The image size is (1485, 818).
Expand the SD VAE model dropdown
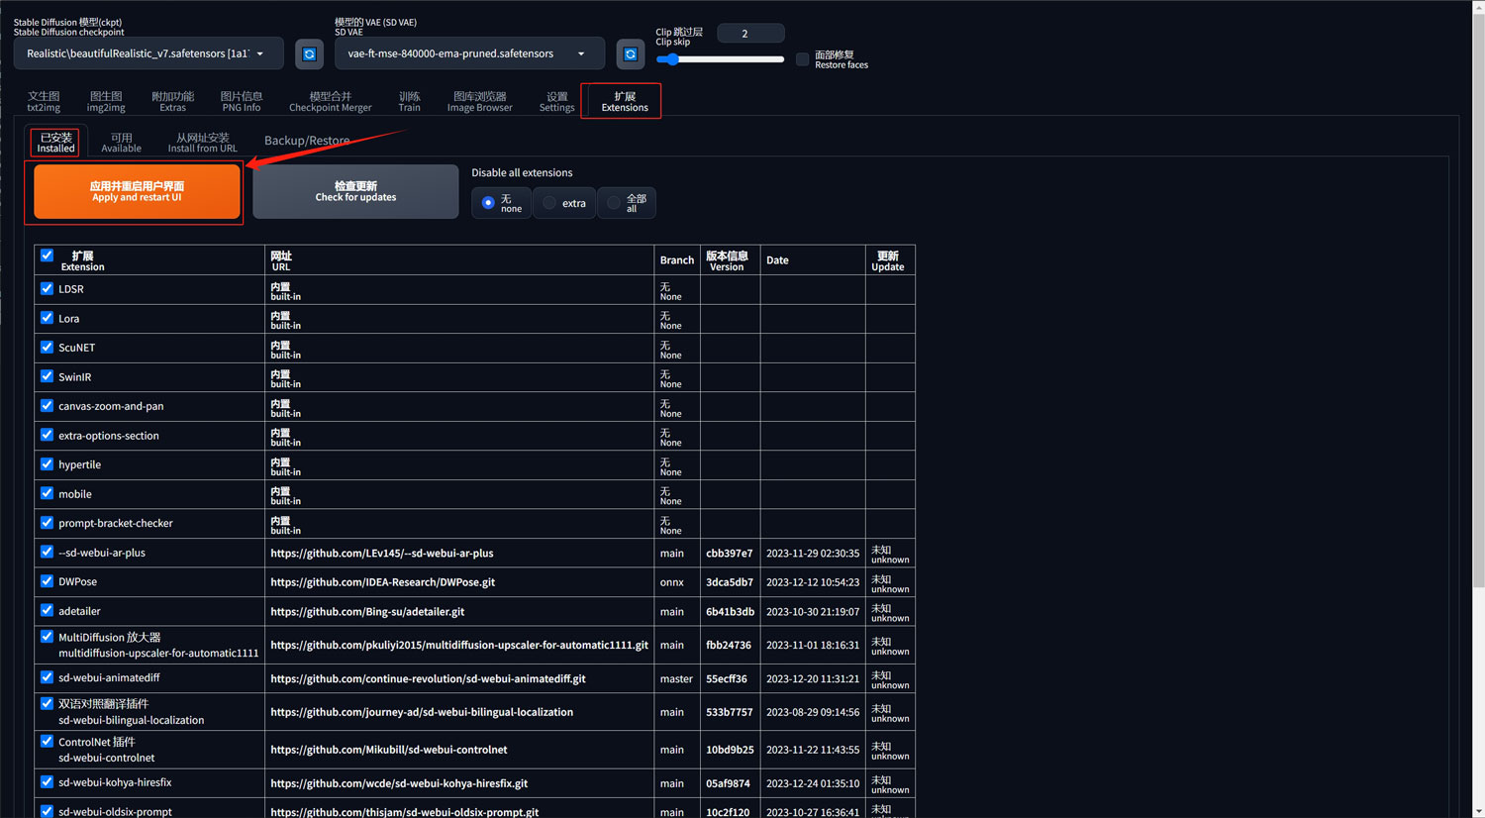tap(468, 53)
